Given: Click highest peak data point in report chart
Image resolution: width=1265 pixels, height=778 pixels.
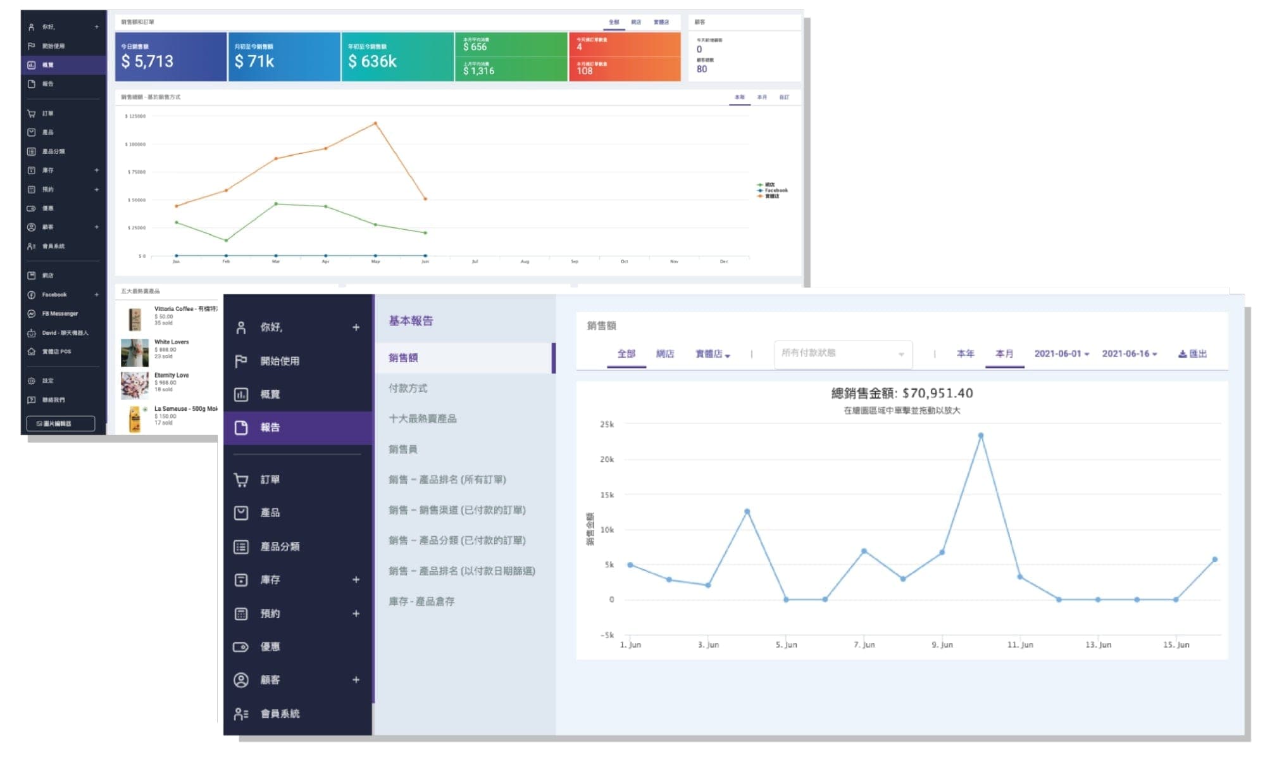Looking at the screenshot, I should 980,436.
